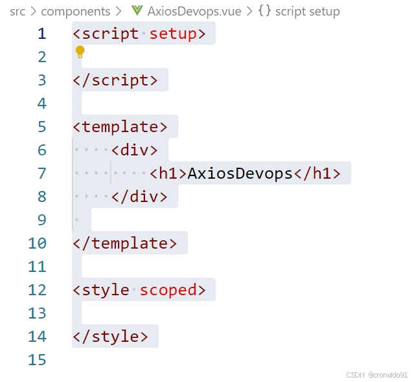Click line number 7 in the gutter
The image size is (414, 382).
[x=42, y=173]
